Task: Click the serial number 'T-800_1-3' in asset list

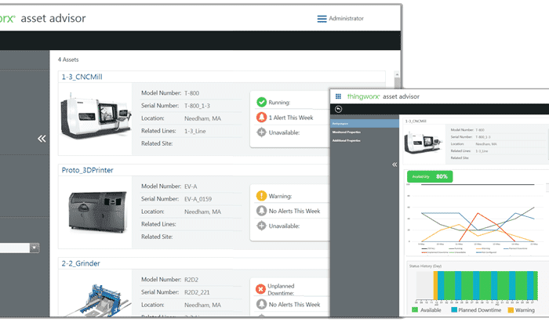Action: pos(197,106)
